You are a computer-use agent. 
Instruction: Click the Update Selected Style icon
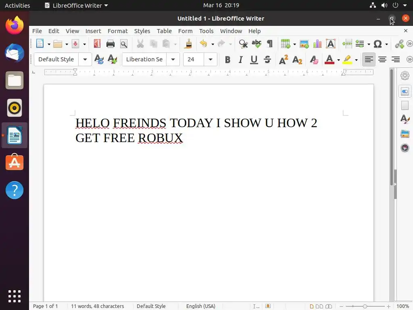point(99,59)
